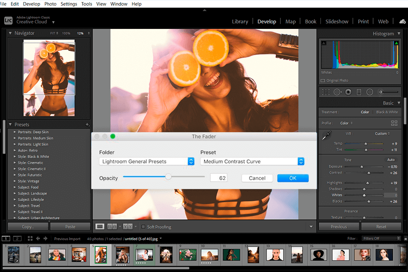
Task: Switch to the Slideshow module
Action: point(337,22)
